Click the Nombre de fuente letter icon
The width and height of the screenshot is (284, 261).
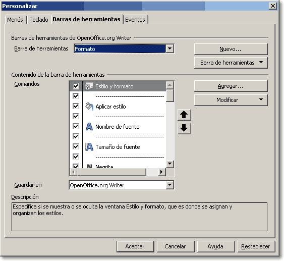[89, 127]
